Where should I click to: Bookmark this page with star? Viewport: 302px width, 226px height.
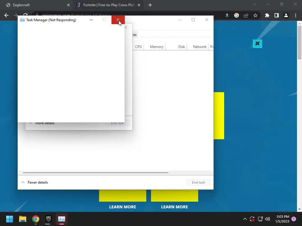click(255, 15)
